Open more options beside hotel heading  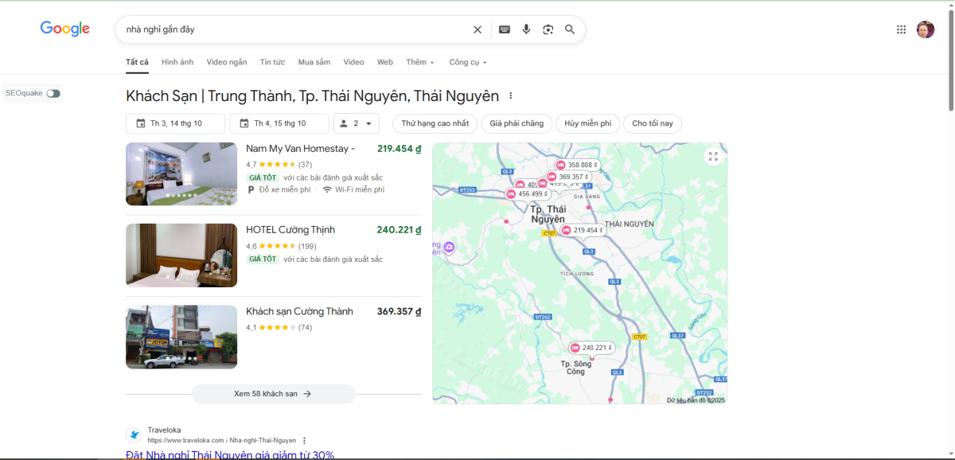coord(511,96)
